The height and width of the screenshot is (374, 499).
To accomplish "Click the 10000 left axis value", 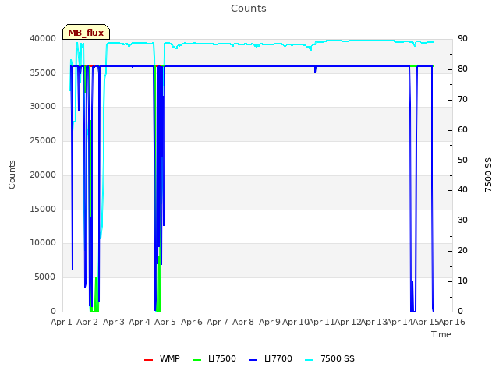I will point(43,242).
